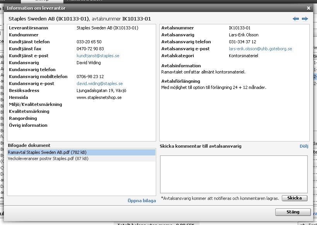Viewport: 317px width, 225px height.
Task: Open kundtjanst@staples.se email link
Action: [98, 56]
